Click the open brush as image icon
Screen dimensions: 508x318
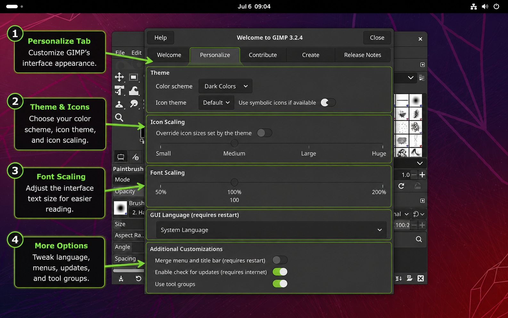pyautogui.click(x=422, y=78)
